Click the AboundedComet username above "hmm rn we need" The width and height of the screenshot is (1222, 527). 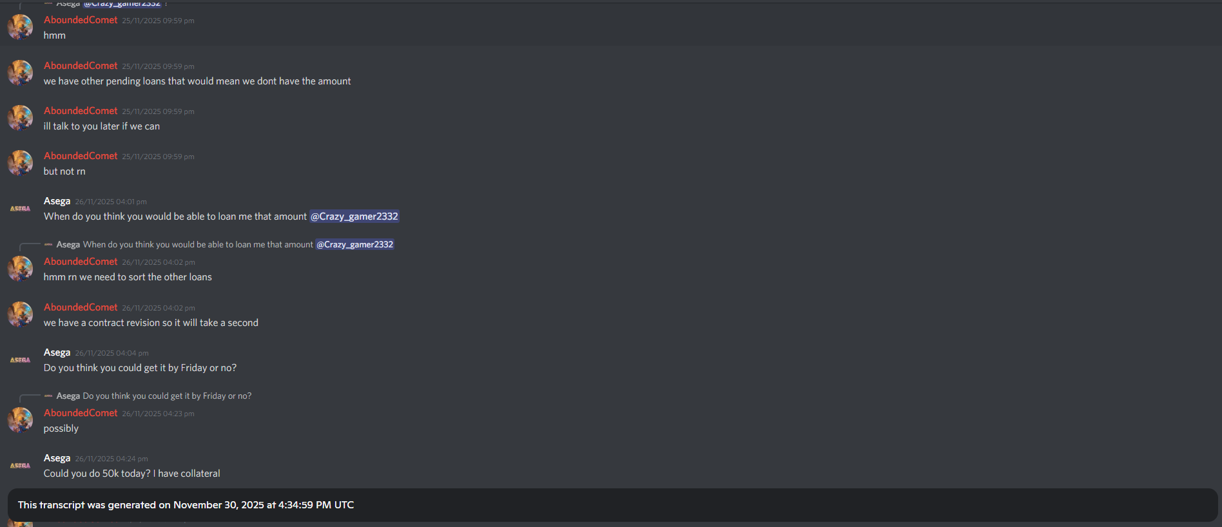click(x=81, y=262)
